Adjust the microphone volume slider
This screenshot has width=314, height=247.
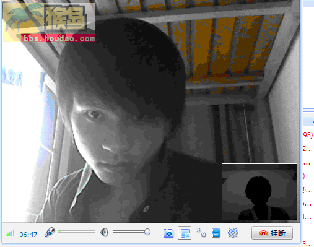[x=76, y=232]
